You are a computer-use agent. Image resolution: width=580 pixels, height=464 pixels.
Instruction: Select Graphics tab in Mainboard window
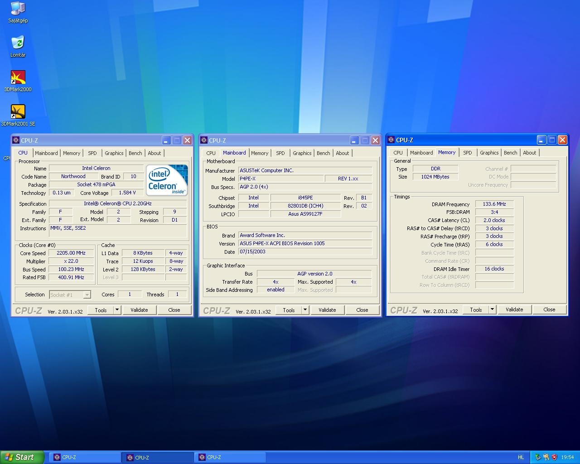click(x=302, y=153)
